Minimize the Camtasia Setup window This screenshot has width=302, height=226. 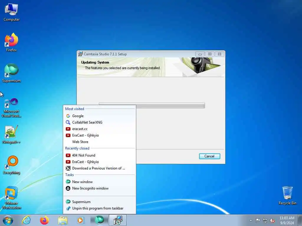coord(200,54)
